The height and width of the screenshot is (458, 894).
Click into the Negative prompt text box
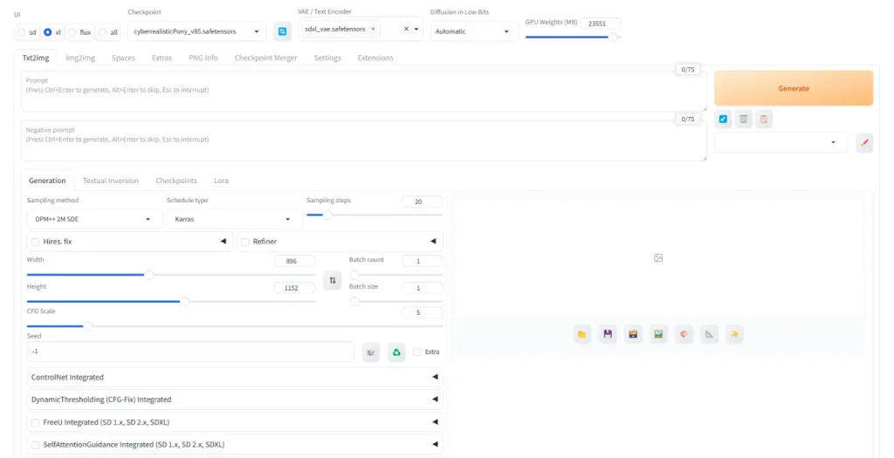(x=362, y=141)
